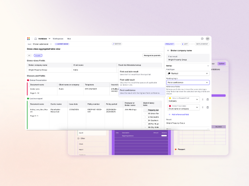Click the Passport label in background window
249x186 pixels.
tap(181, 149)
